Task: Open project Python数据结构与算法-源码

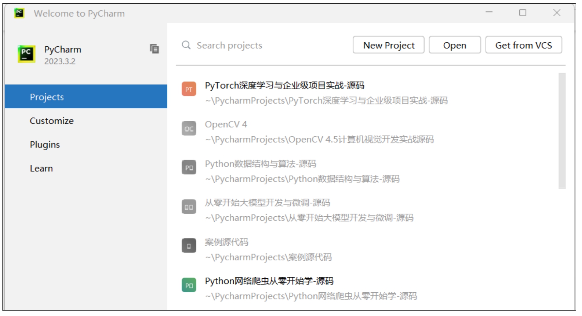Action: [x=261, y=164]
